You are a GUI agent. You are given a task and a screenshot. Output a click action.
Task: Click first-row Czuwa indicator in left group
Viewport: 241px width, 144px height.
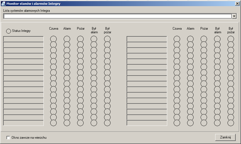[x=54, y=39]
